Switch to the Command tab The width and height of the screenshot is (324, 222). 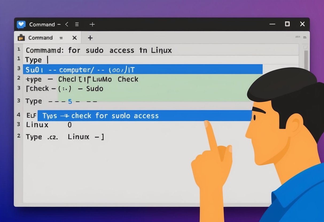40,38
